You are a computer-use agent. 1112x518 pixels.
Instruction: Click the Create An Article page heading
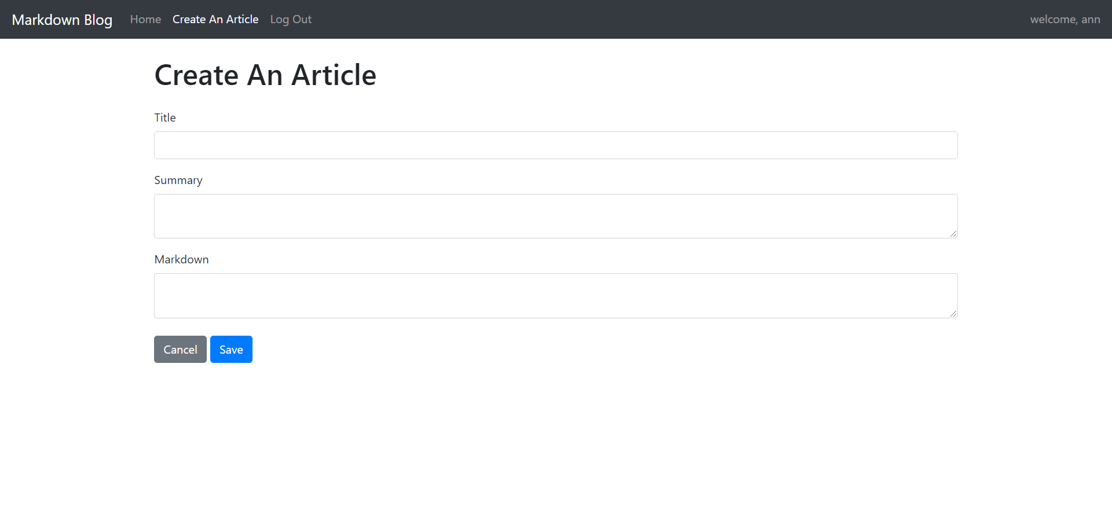point(265,74)
